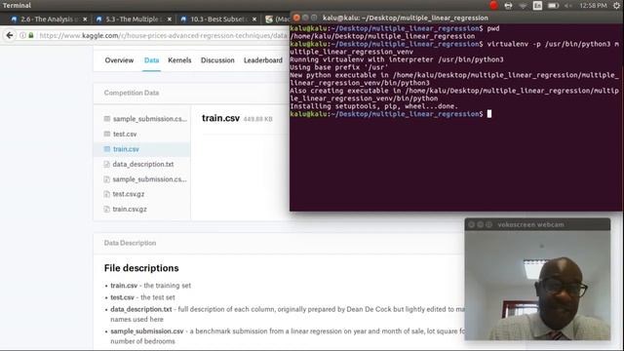
Task: Click the kaggle.com URL address field
Action: pyautogui.click(x=163, y=35)
